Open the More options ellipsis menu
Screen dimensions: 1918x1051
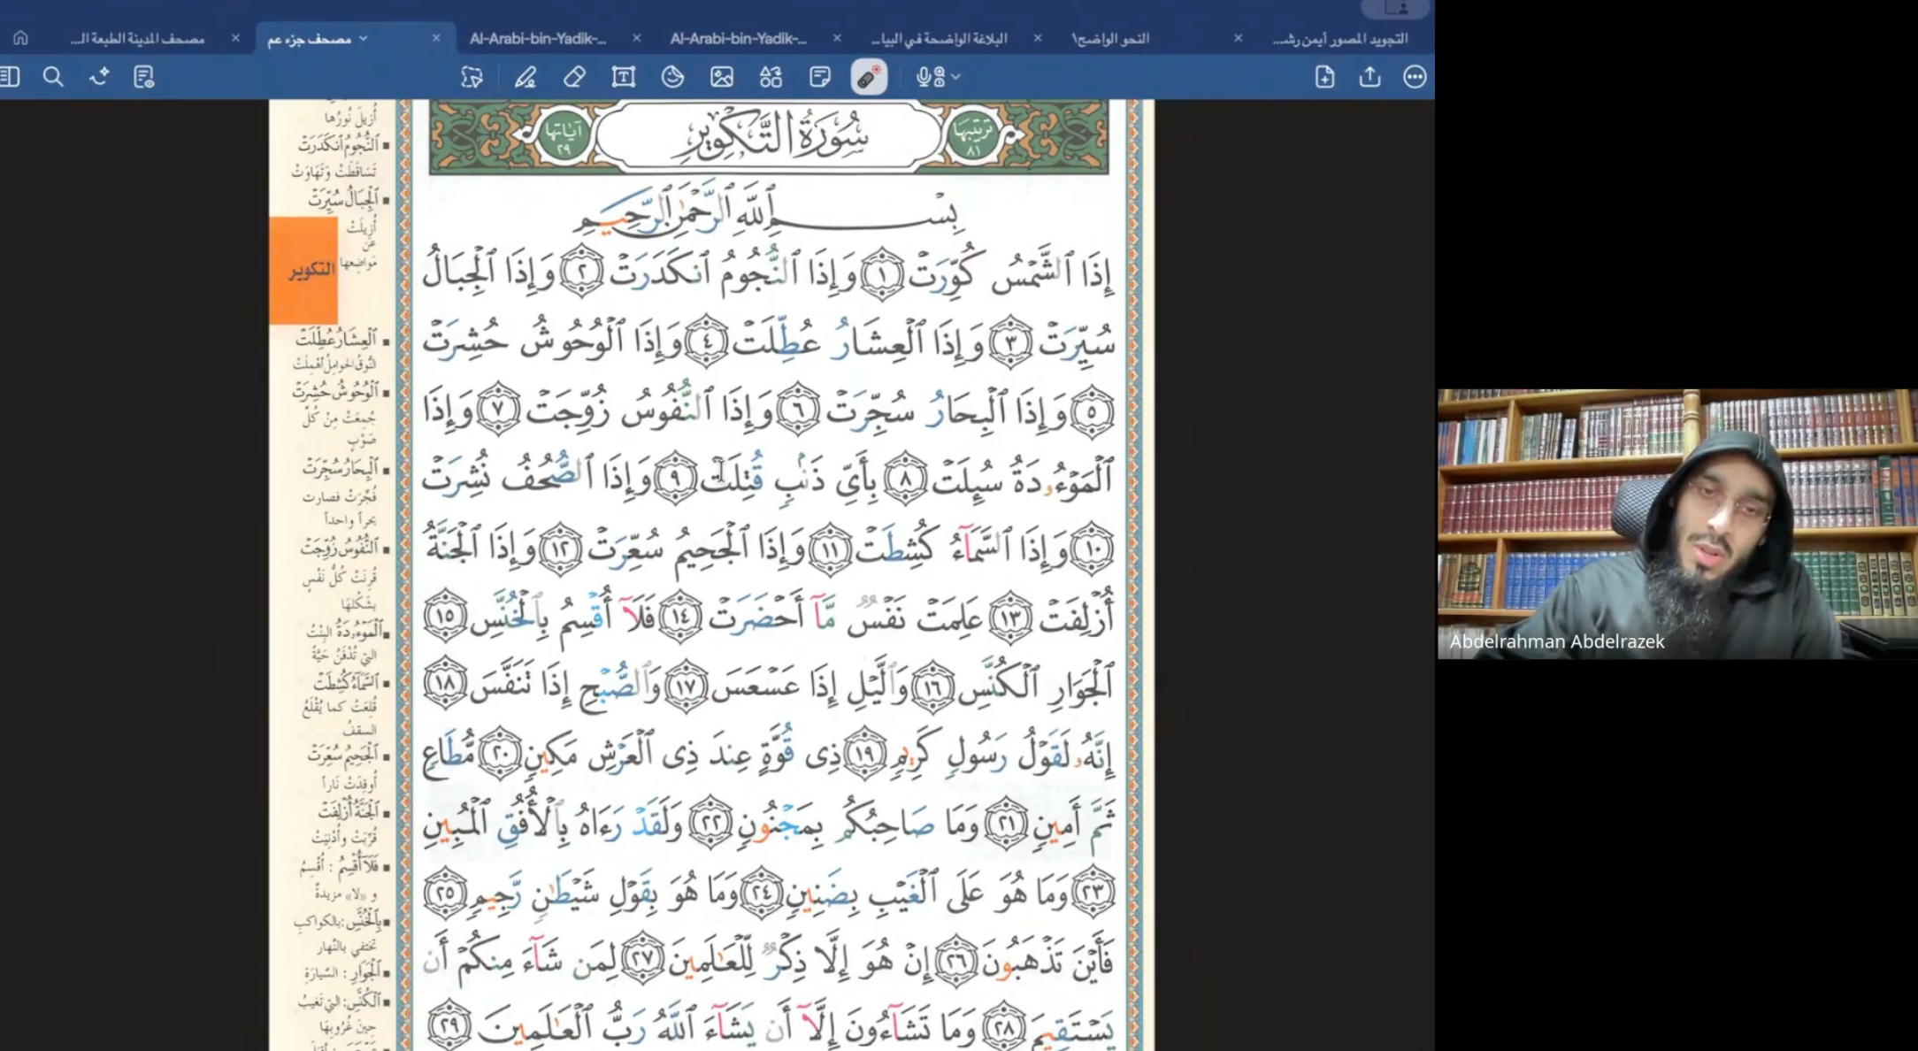1415,77
